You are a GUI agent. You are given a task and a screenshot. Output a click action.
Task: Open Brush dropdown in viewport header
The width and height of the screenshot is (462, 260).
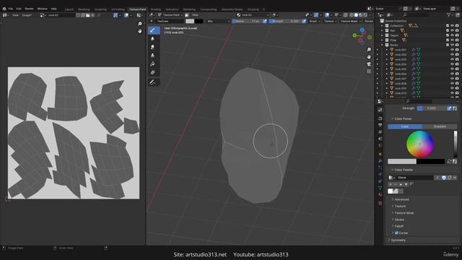point(315,21)
